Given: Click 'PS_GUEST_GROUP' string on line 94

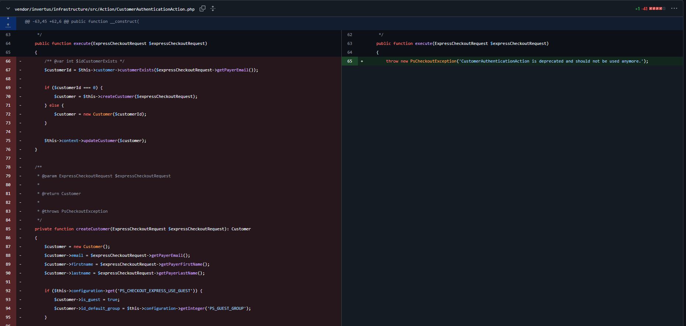Looking at the screenshot, I should point(226,308).
